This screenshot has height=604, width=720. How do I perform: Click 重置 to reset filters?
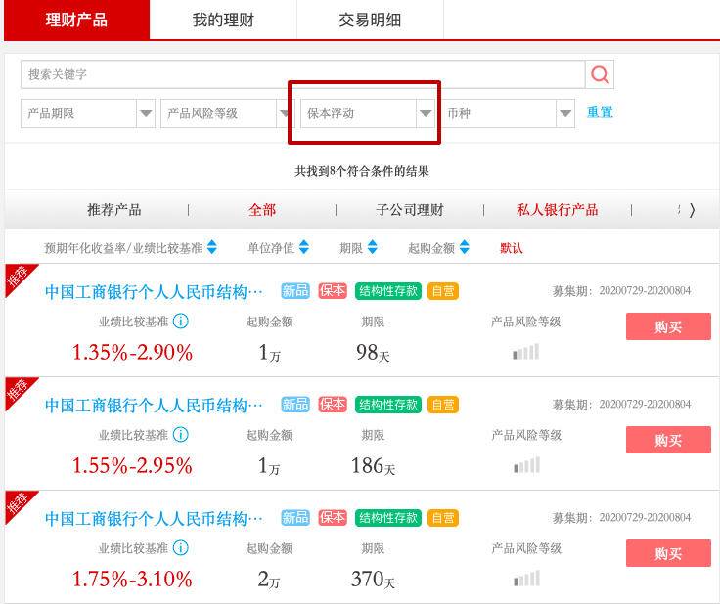600,111
